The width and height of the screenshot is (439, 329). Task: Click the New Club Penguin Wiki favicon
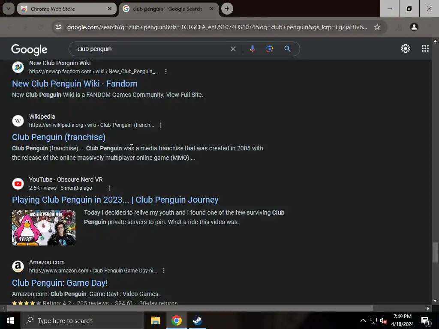click(x=18, y=67)
